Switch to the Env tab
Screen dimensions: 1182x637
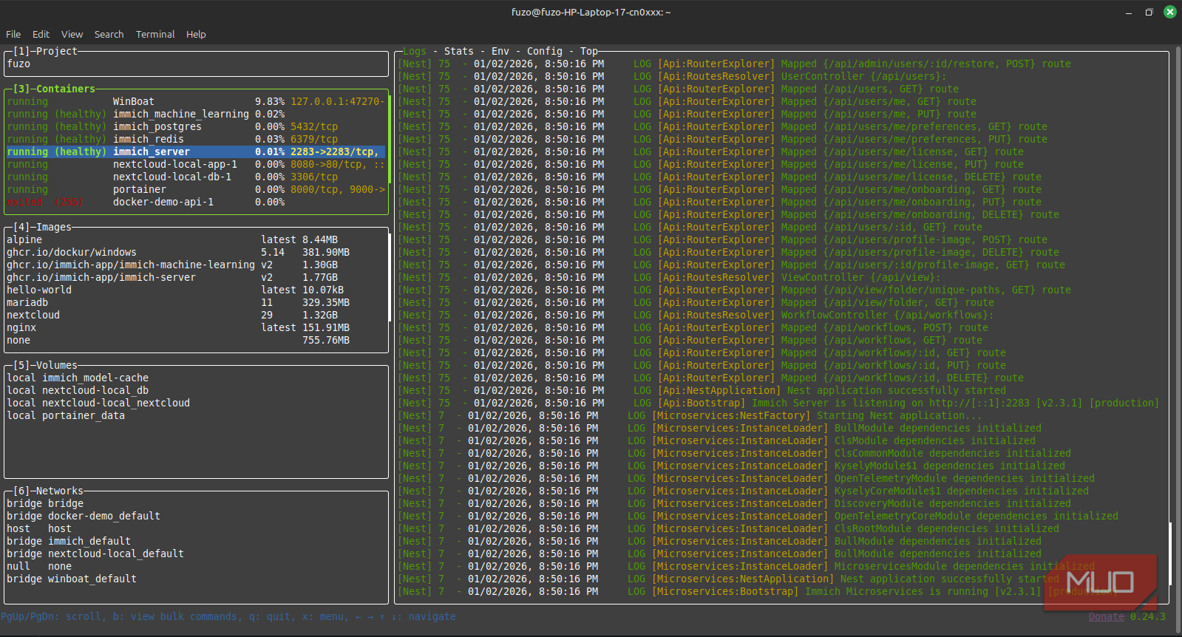tap(500, 51)
